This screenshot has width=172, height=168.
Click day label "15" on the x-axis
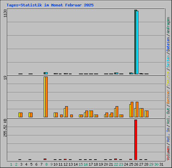[x=81, y=164]
